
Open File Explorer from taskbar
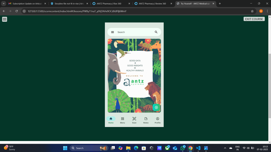128,148
